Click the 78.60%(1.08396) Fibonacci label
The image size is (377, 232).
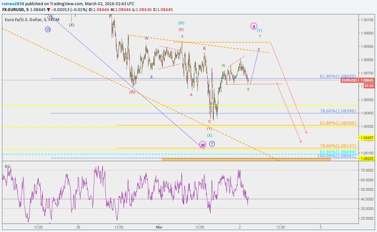pyautogui.click(x=338, y=111)
